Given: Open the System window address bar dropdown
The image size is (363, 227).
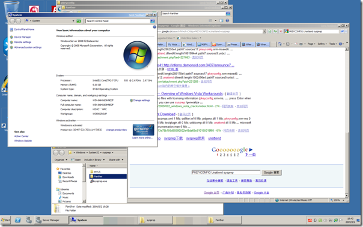Looking at the screenshot, I should (73, 21).
